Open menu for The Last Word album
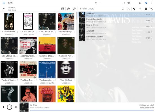 [17, 80]
